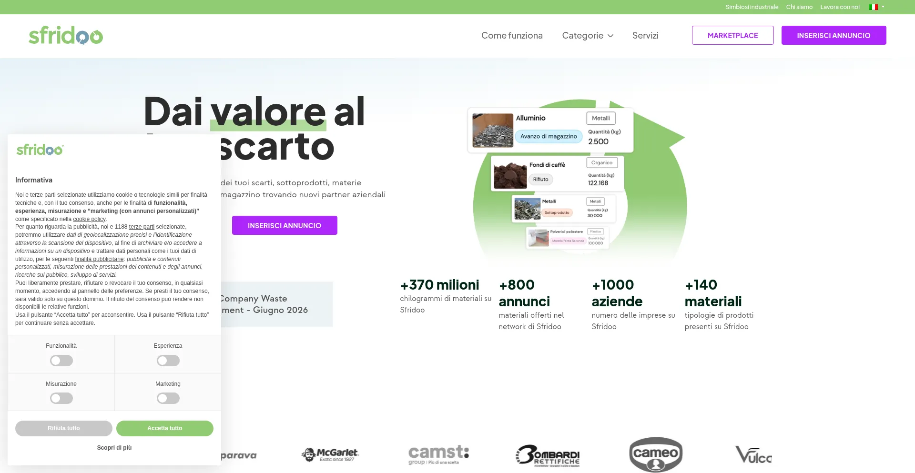Viewport: 915px width, 473px height.
Task: Click Scopri di più link
Action: 114,448
